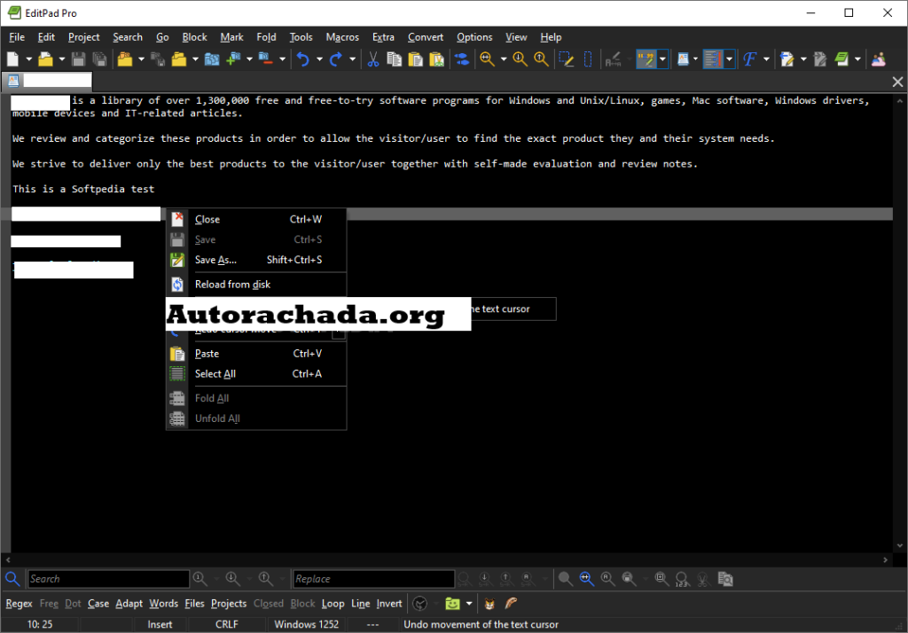Click the green folder smiley icon
The width and height of the screenshot is (908, 633).
[x=452, y=604]
